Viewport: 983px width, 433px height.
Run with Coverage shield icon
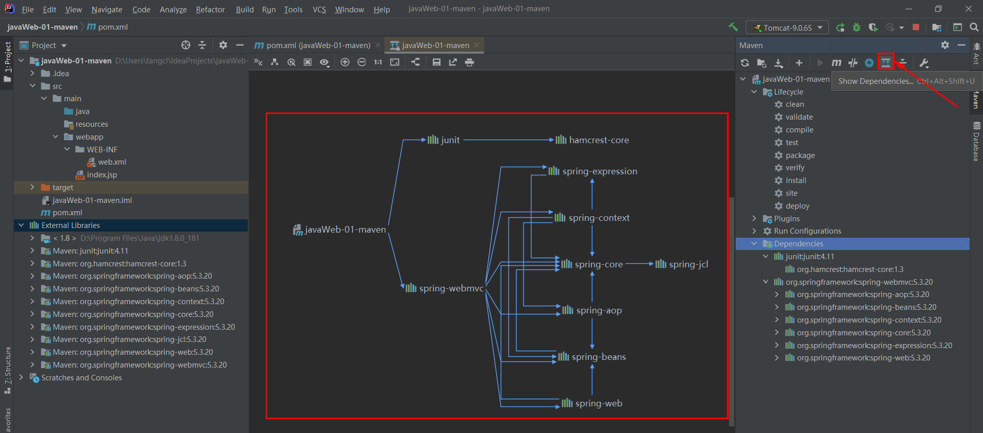(873, 28)
